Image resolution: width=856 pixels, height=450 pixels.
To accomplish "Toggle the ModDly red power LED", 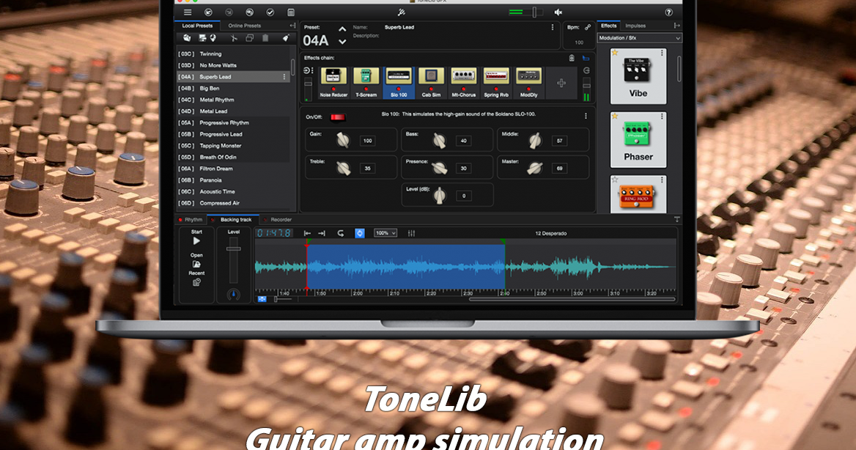I will pyautogui.click(x=528, y=89).
